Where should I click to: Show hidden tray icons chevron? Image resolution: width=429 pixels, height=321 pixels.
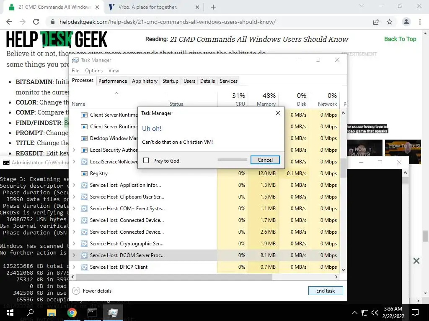pyautogui.click(x=354, y=313)
